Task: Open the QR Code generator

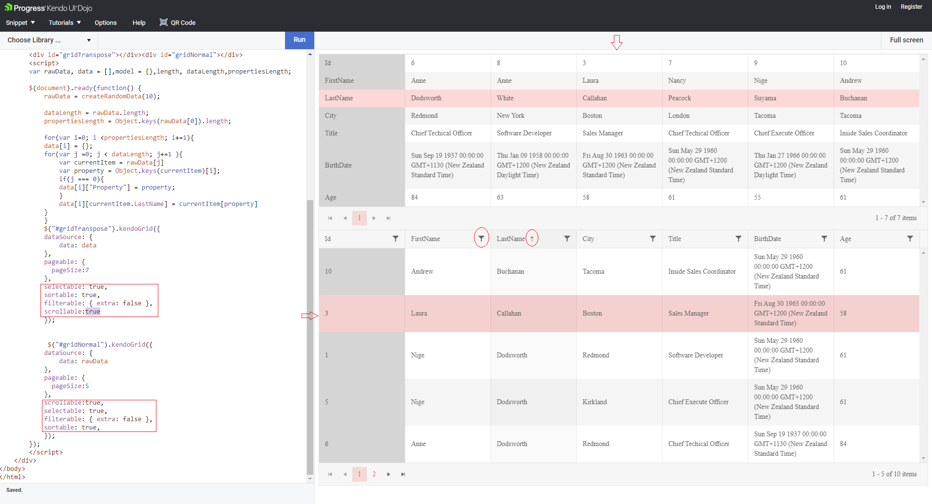Action: point(178,22)
